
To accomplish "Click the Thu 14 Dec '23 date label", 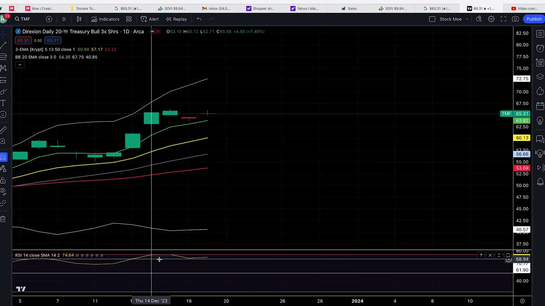I will tap(151, 301).
